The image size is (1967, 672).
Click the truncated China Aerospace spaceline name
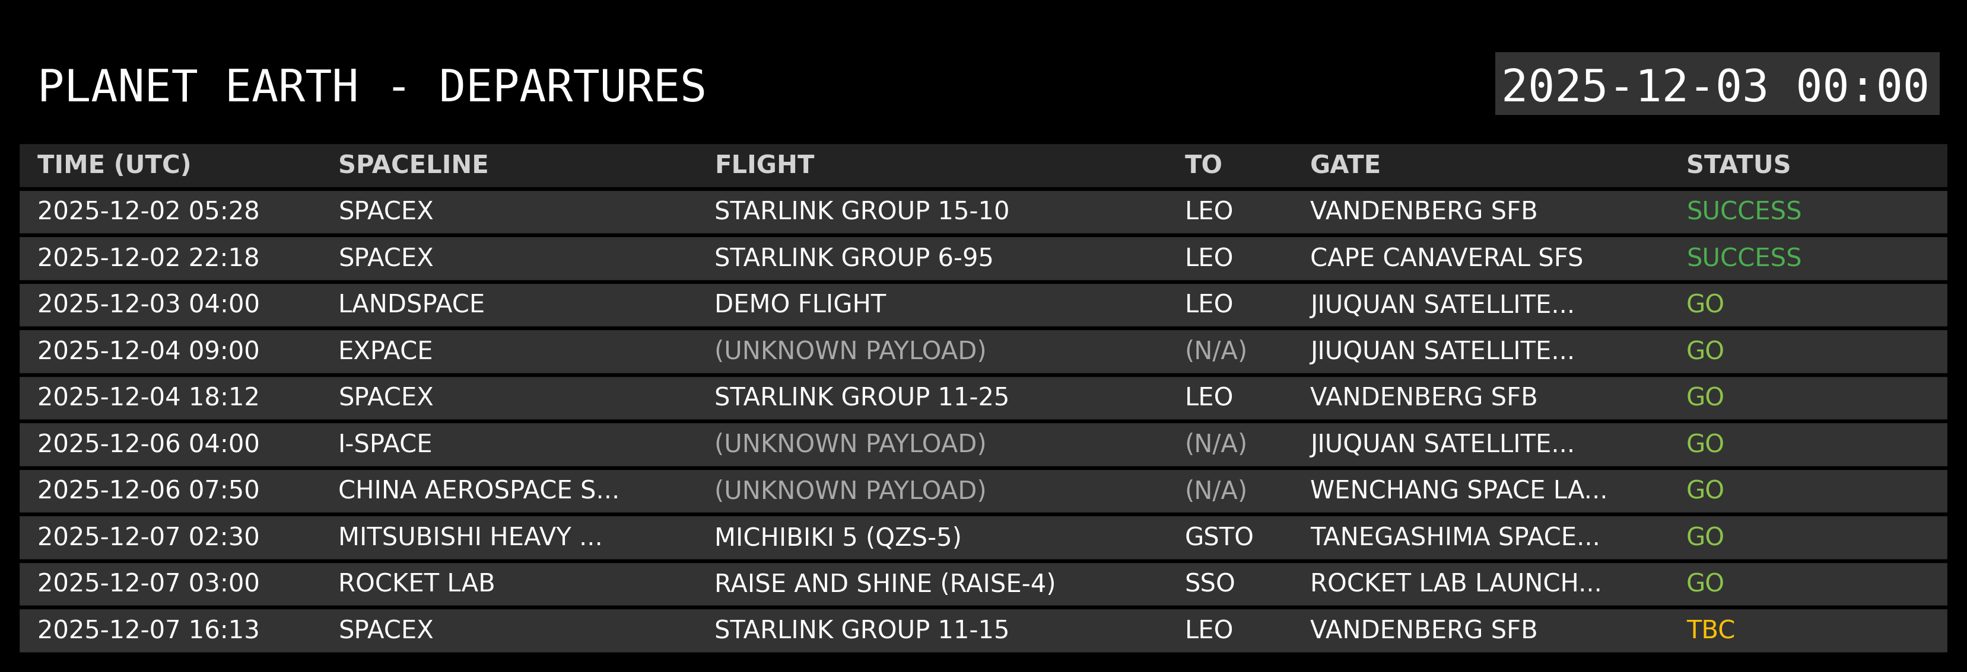point(478,491)
